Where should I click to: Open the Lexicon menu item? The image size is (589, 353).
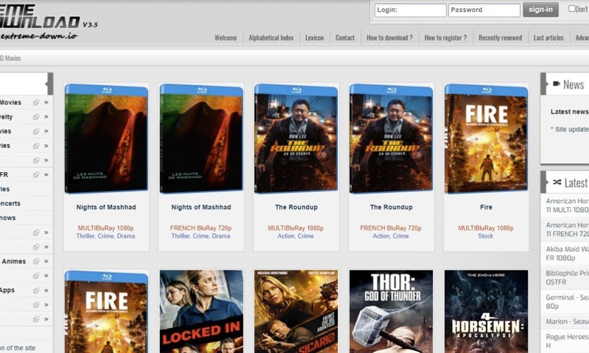click(x=314, y=38)
